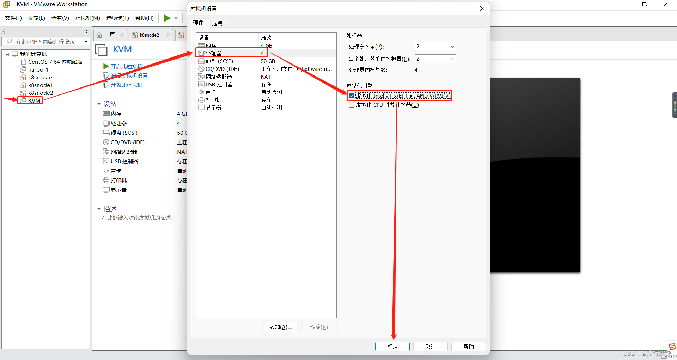Click the 确定 button

[x=392, y=347]
